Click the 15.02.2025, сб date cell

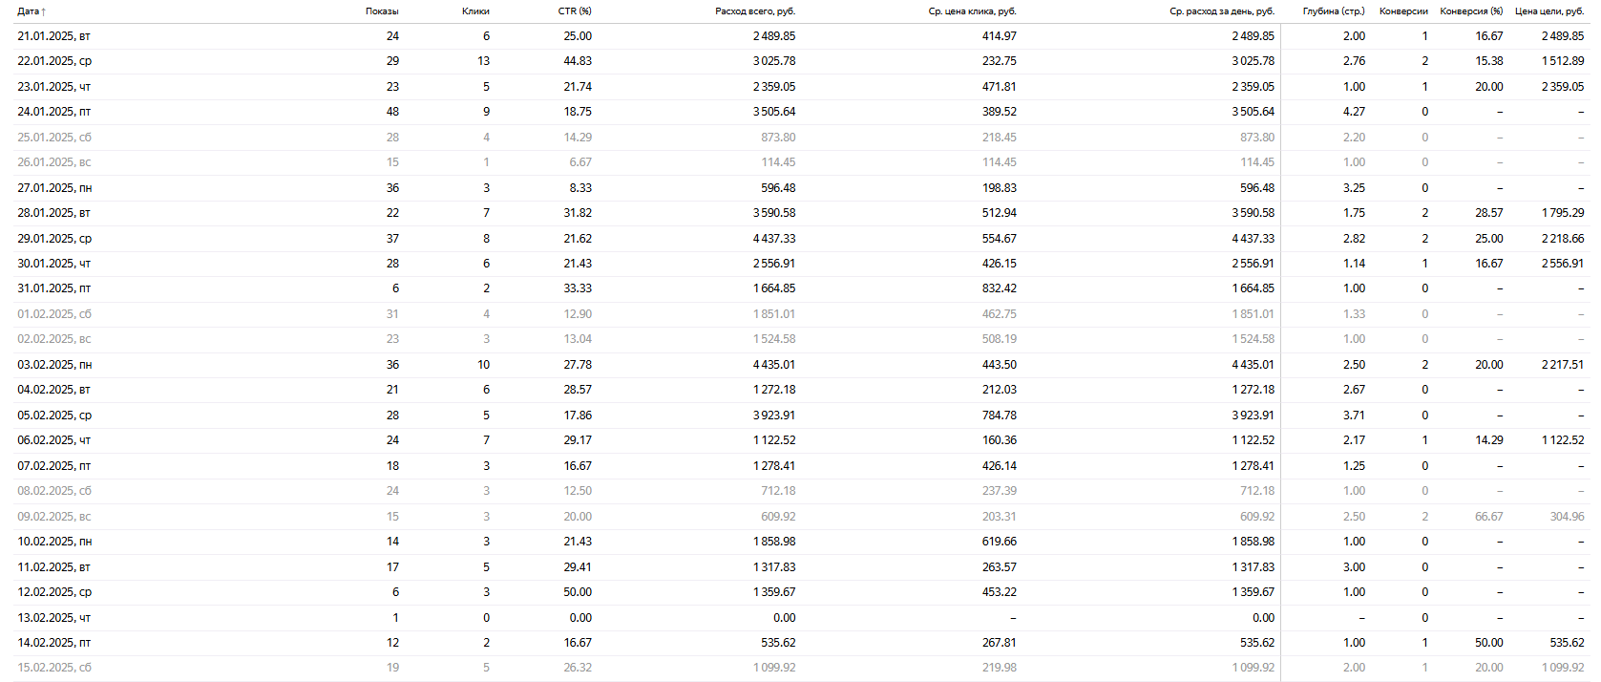[x=54, y=668]
